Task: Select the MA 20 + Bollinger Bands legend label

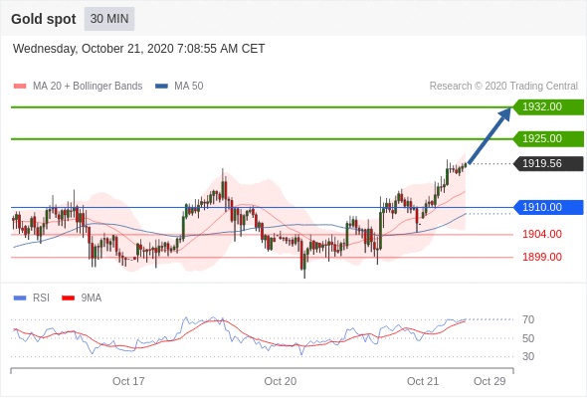Action: click(x=88, y=87)
